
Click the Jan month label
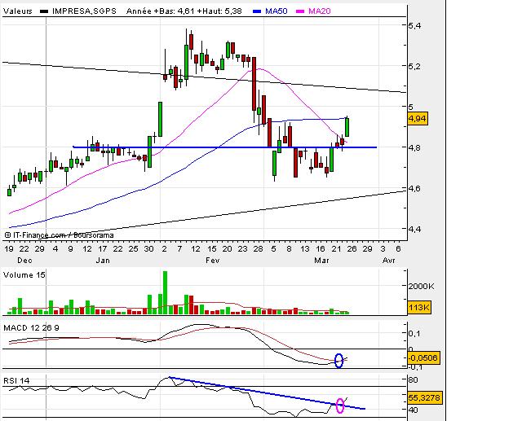click(x=103, y=261)
